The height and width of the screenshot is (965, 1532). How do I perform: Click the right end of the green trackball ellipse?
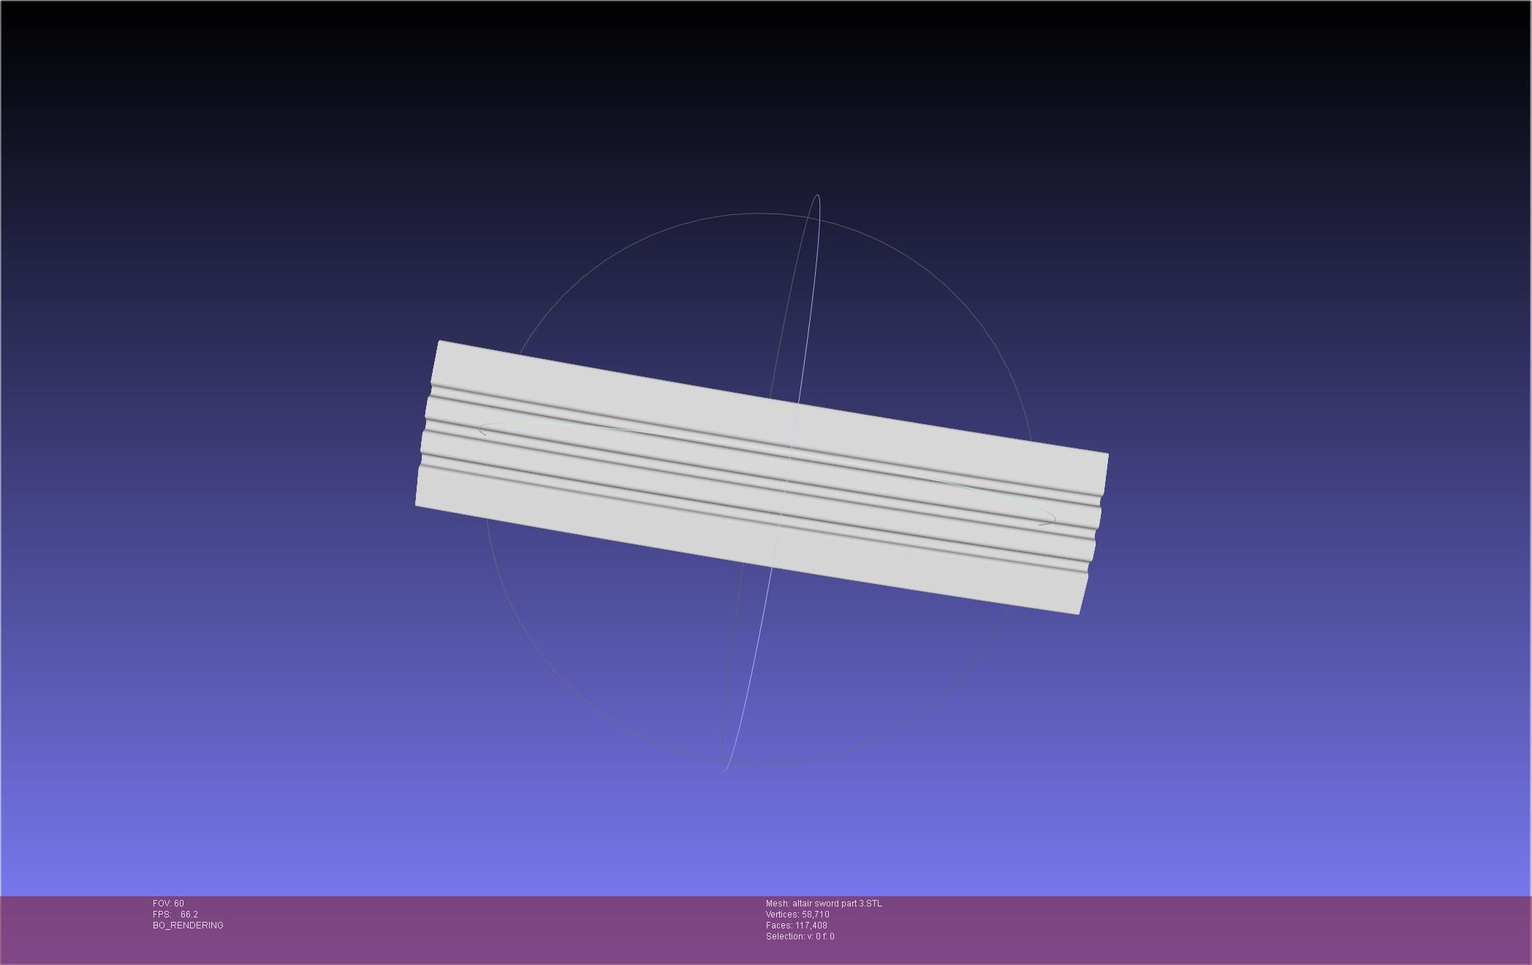1055,518
